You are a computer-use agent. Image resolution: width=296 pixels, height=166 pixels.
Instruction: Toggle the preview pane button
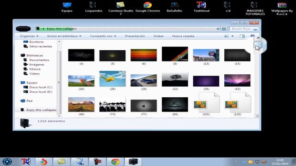coord(242,36)
